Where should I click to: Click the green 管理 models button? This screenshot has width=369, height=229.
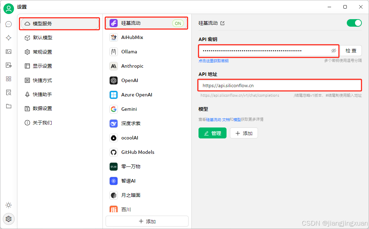tap(212, 133)
